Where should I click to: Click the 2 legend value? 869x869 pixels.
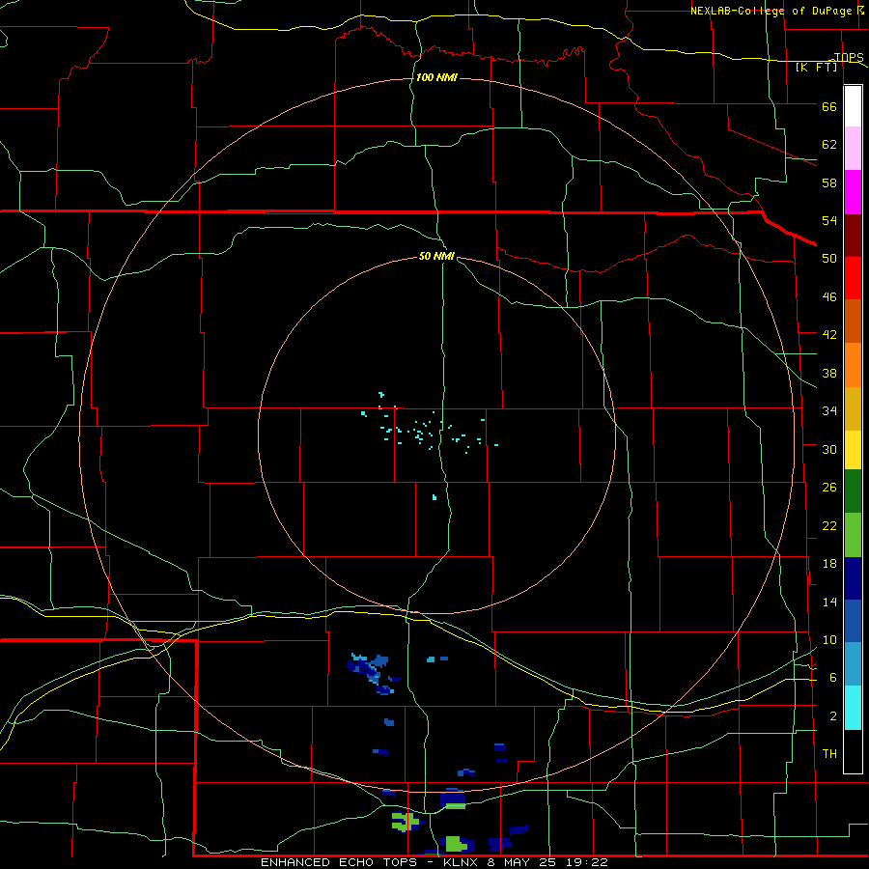[x=832, y=716]
